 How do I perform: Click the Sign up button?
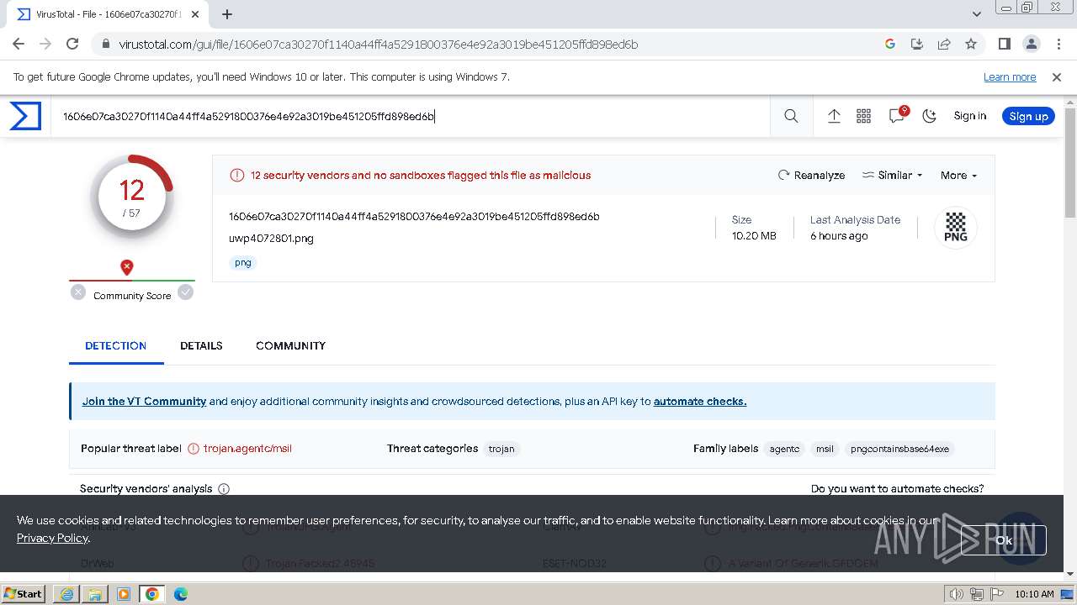[x=1028, y=116]
